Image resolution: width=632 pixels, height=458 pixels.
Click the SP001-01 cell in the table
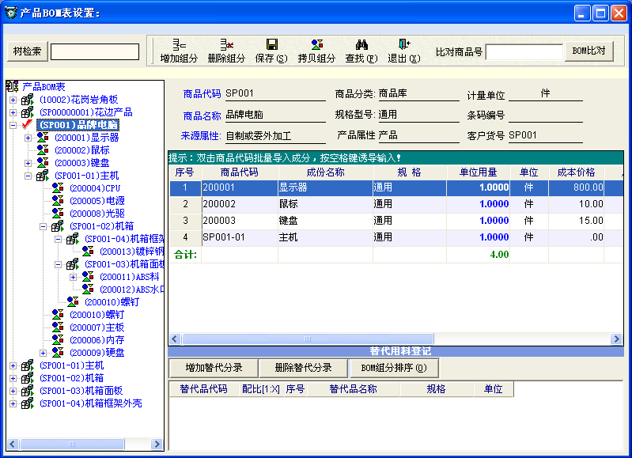pyautogui.click(x=240, y=237)
